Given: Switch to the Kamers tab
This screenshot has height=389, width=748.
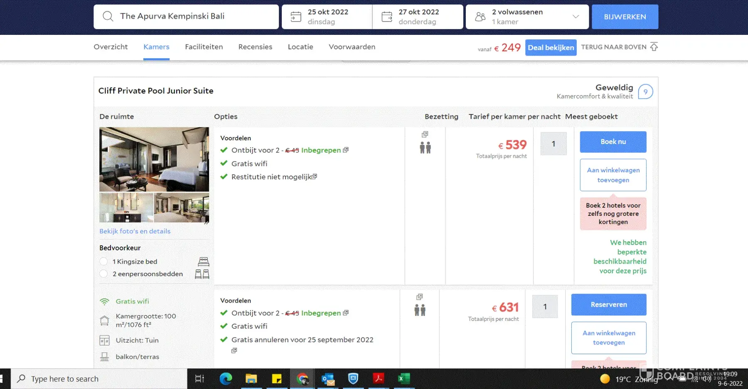Looking at the screenshot, I should point(156,47).
